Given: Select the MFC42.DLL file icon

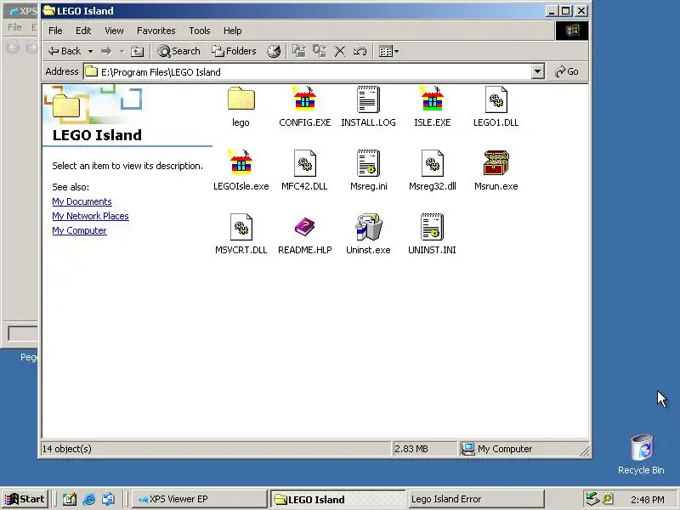Looking at the screenshot, I should tap(305, 163).
